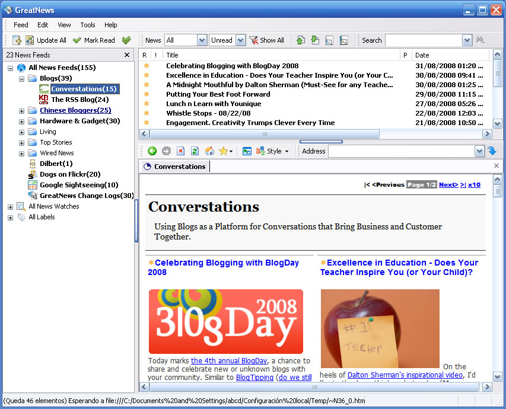Click the green down-arrow next item icon
Image resolution: width=506 pixels, height=409 pixels.
tap(314, 40)
